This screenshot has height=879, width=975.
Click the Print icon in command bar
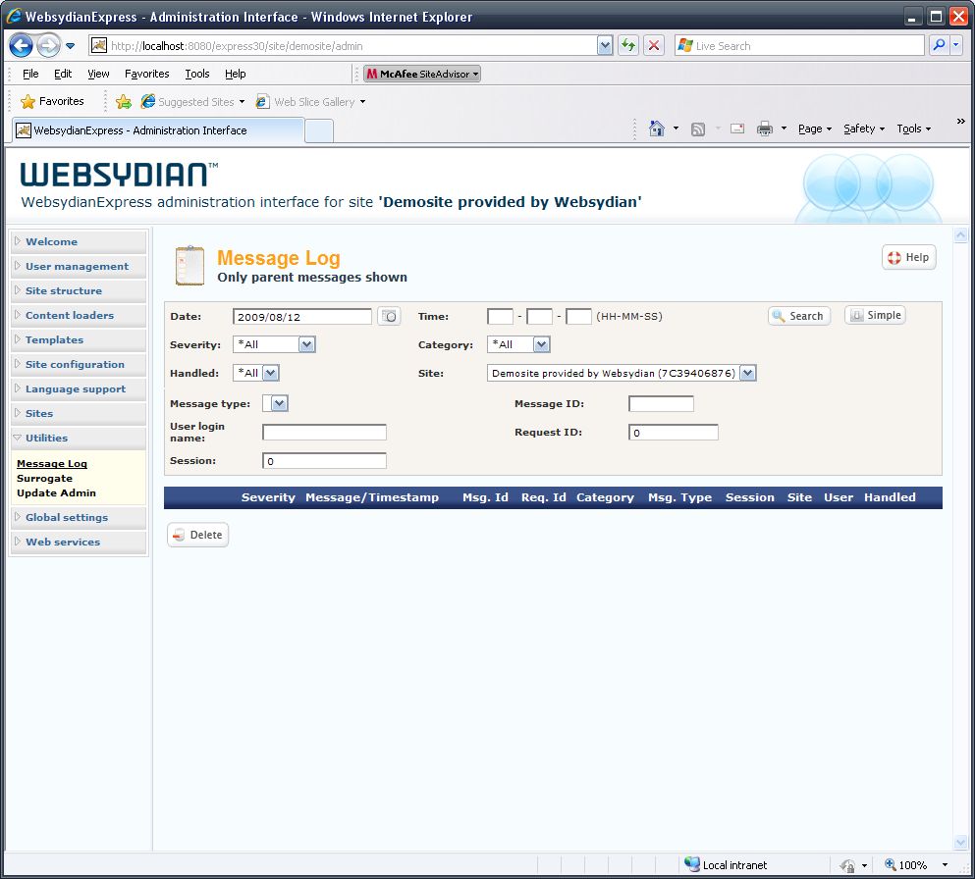tap(764, 129)
